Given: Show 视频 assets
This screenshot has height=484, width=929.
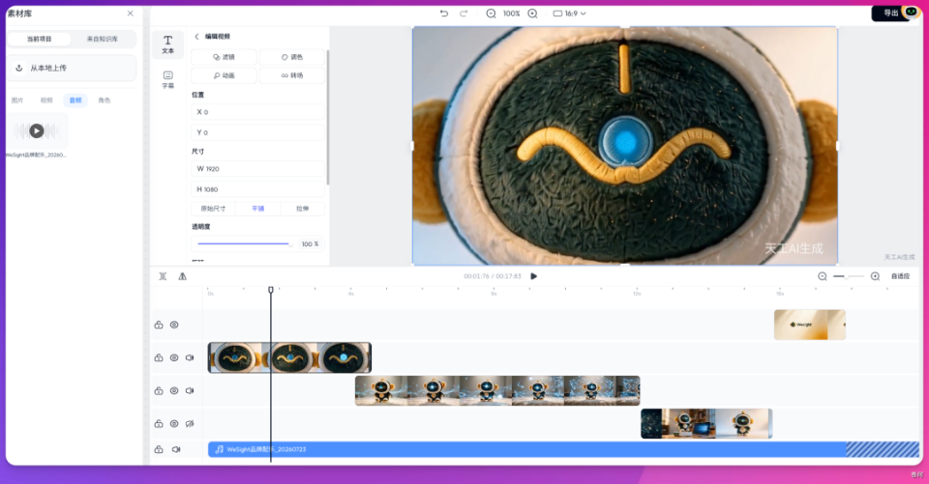Looking at the screenshot, I should 46,100.
